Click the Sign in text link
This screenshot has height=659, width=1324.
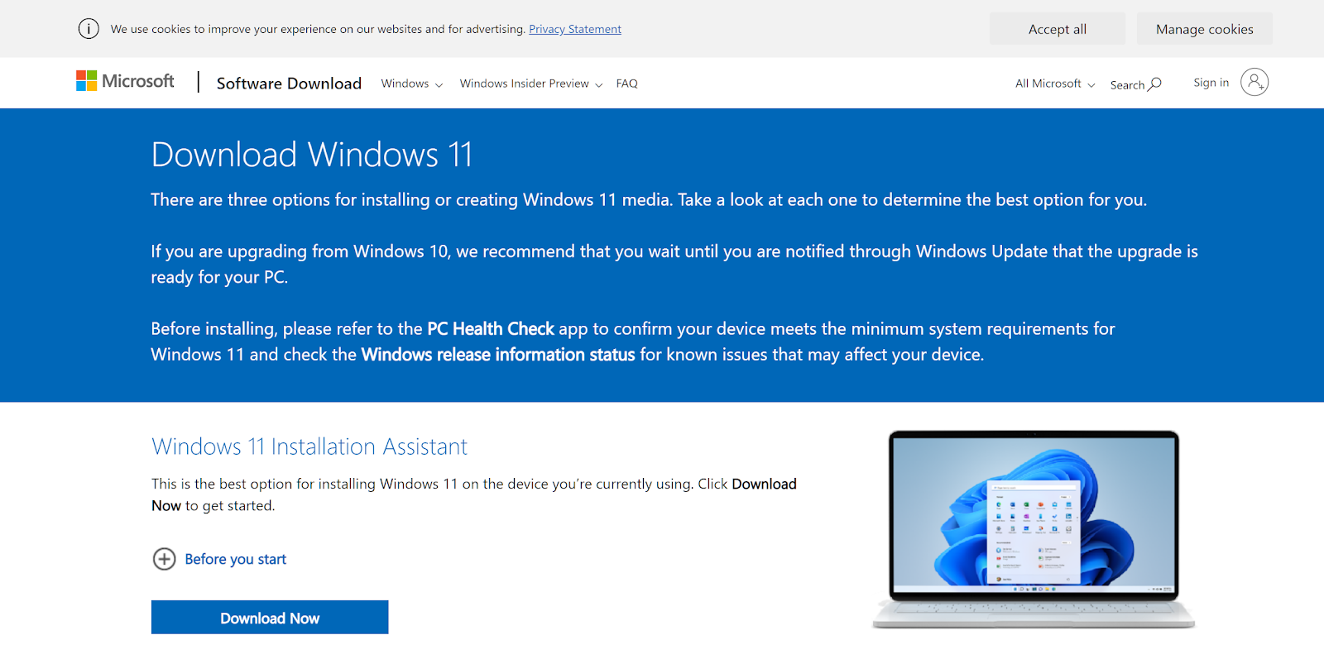1211,83
